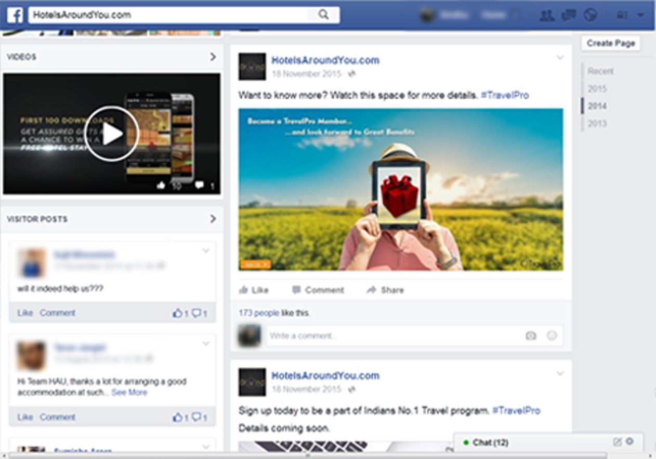
Task: Open notifications globe icon
Action: pyautogui.click(x=591, y=16)
